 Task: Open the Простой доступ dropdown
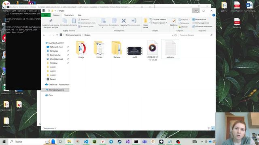coord(158,23)
